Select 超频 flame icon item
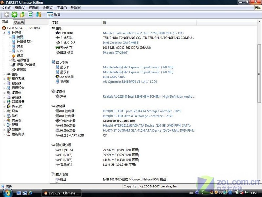This screenshot has height=197, width=262. tap(14, 55)
